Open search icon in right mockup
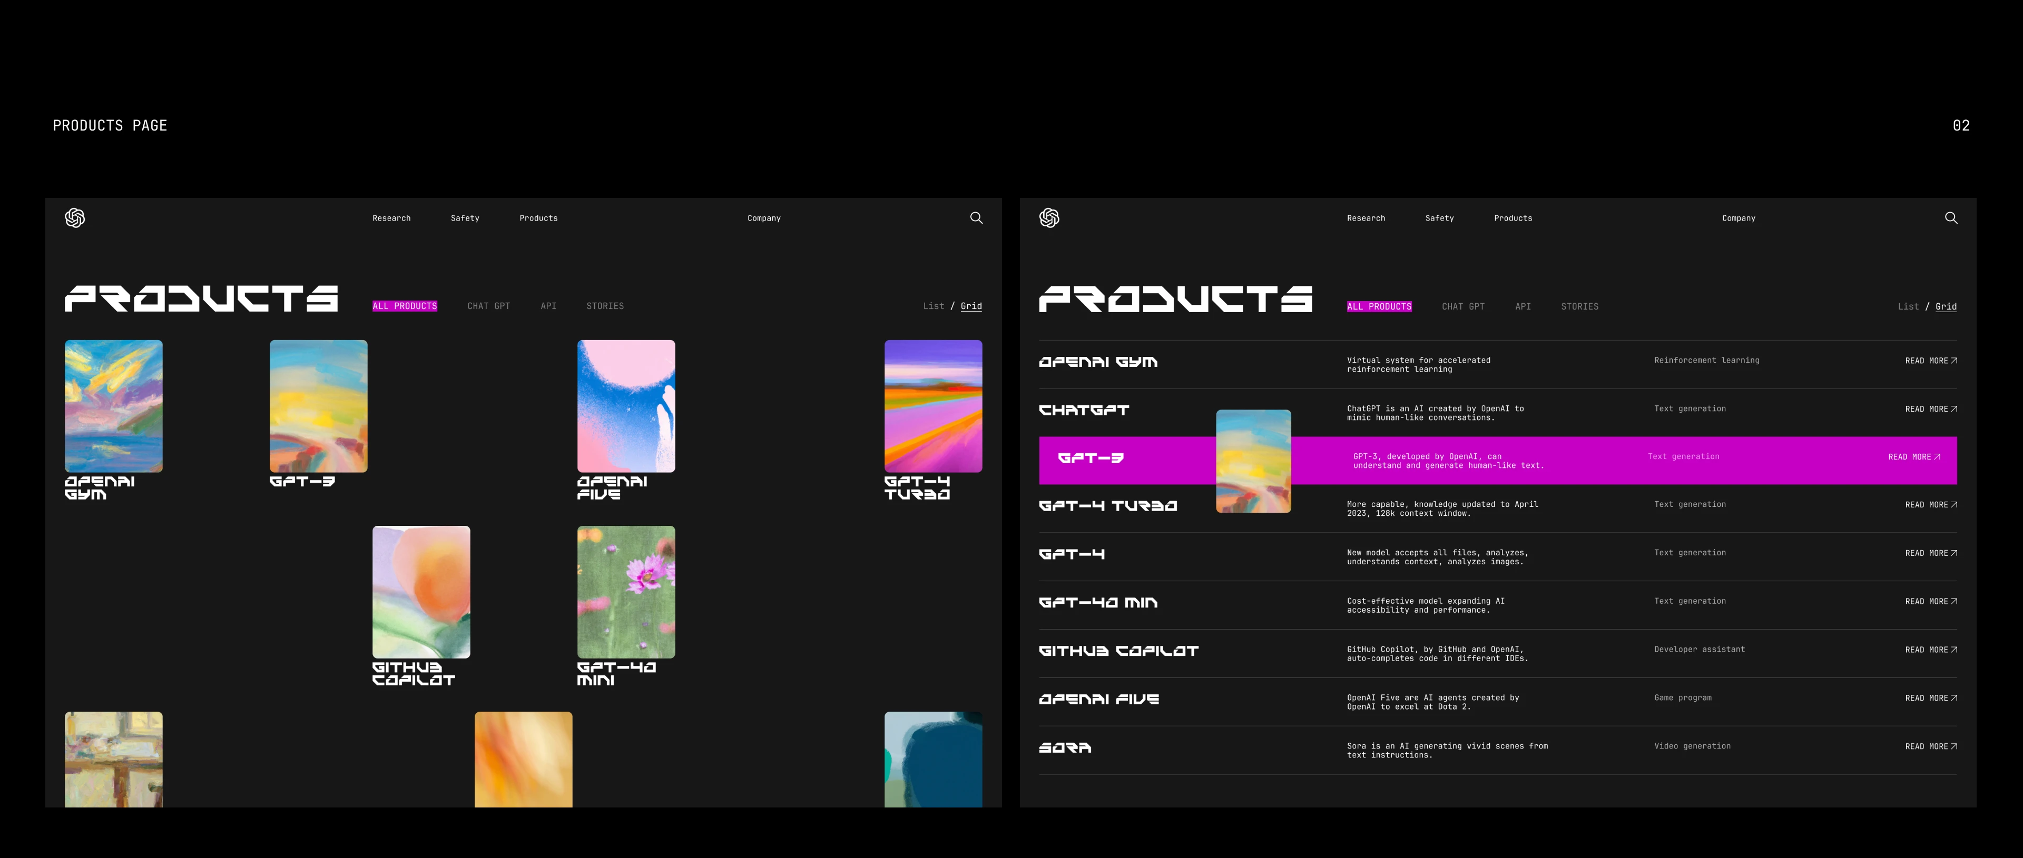 [1951, 217]
